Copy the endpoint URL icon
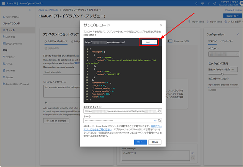 [159, 111]
